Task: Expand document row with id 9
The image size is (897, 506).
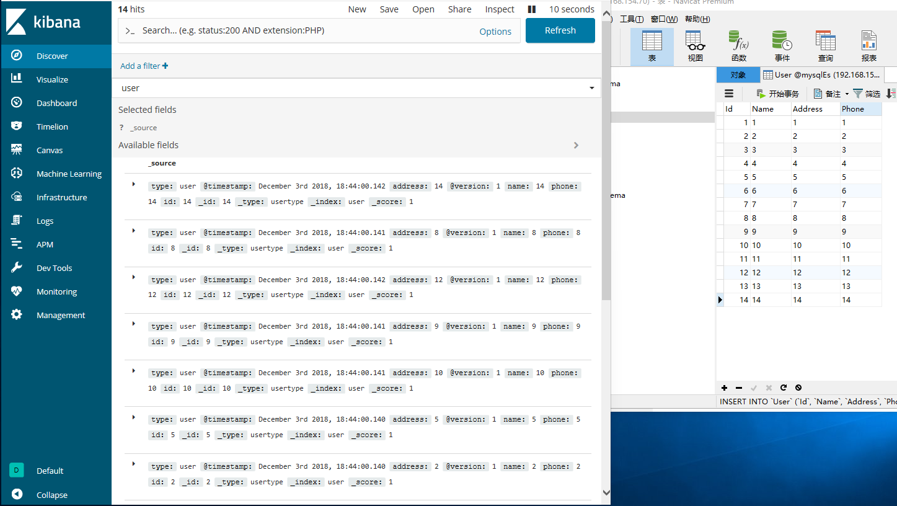Action: pos(134,324)
